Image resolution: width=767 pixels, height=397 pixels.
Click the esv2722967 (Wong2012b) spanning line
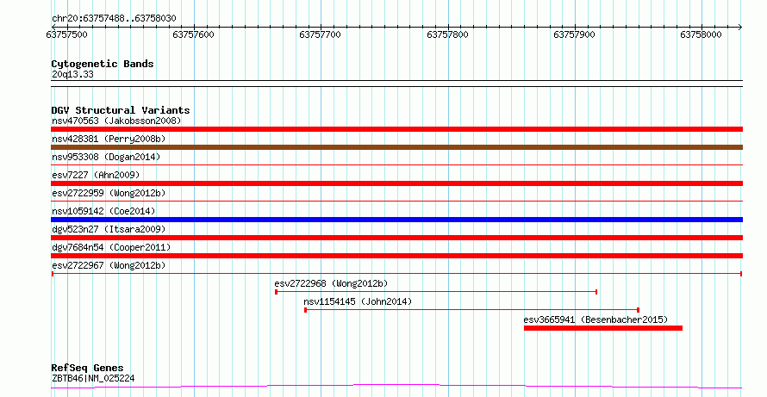pos(396,274)
